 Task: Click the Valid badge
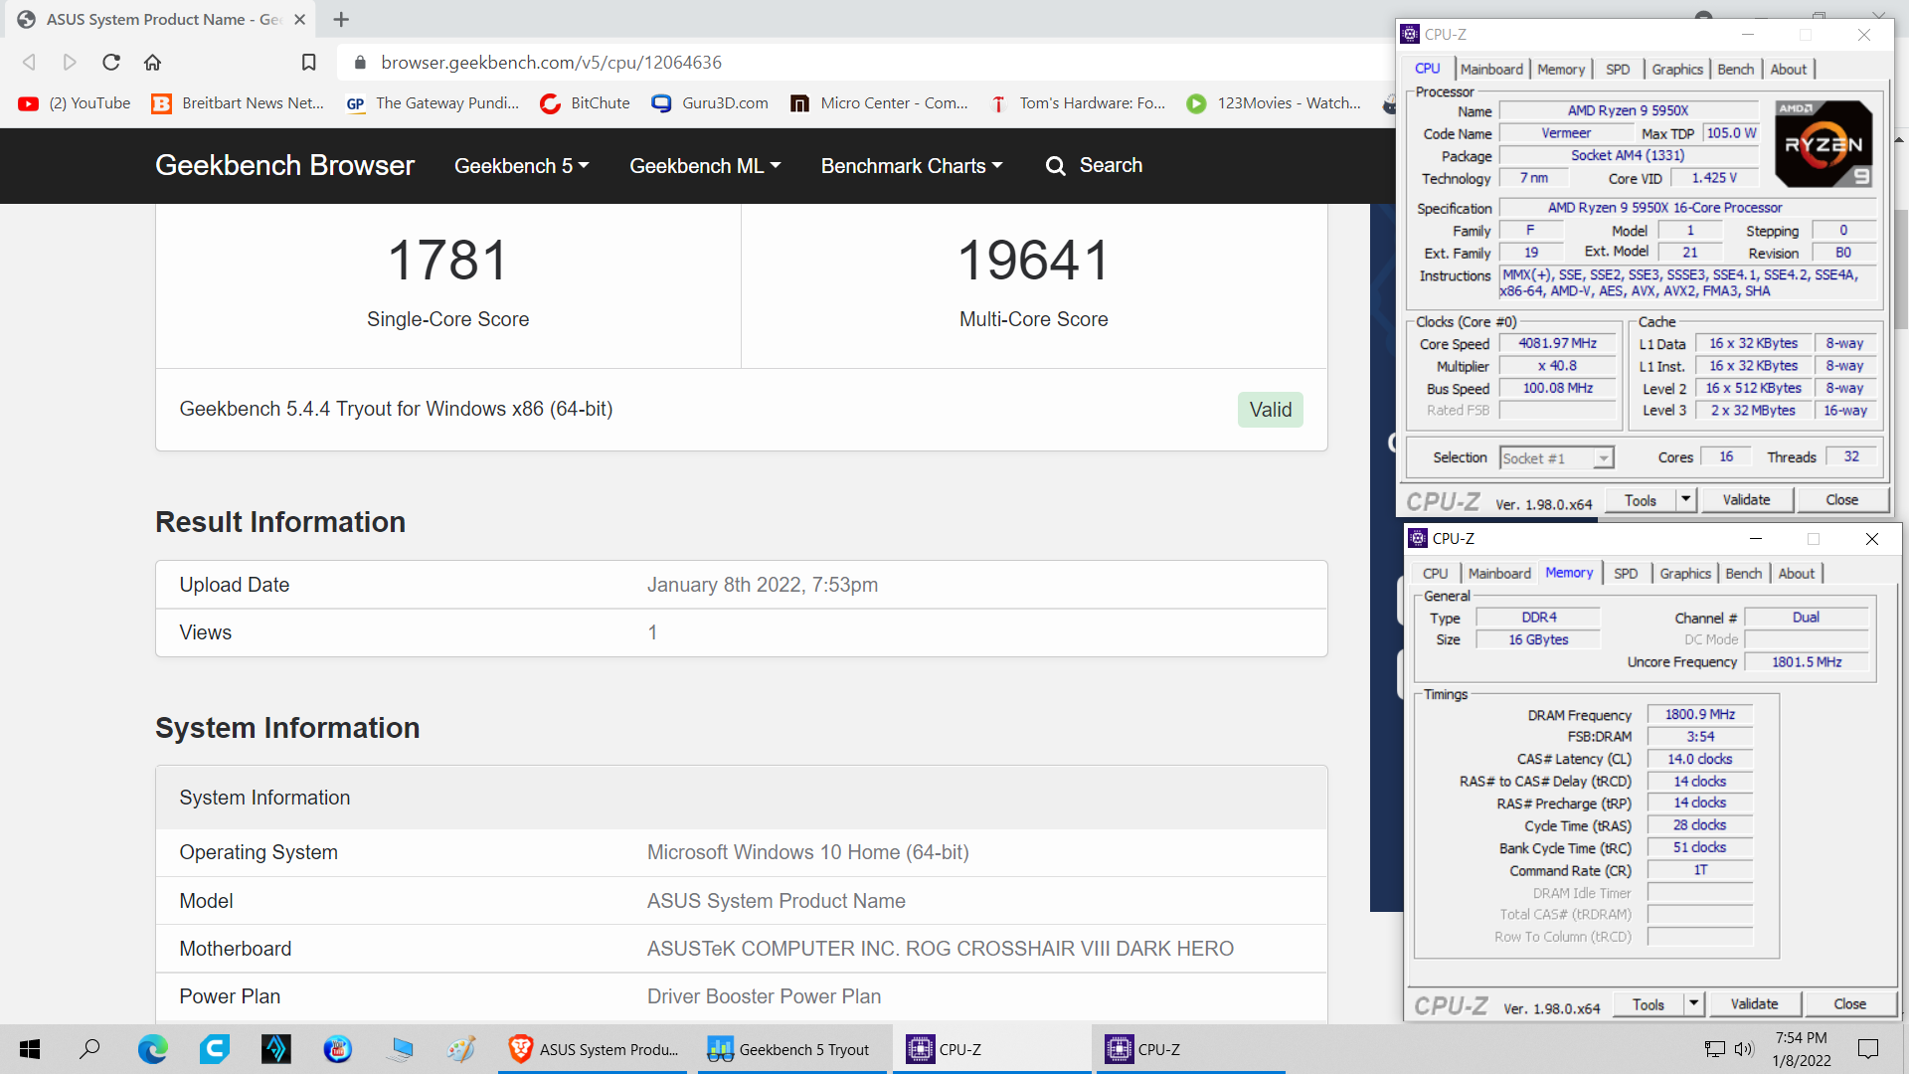1271,410
